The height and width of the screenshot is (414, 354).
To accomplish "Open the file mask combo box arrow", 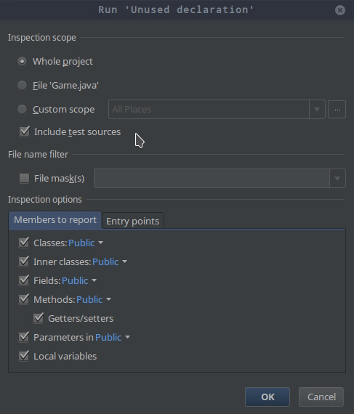I will pos(337,178).
